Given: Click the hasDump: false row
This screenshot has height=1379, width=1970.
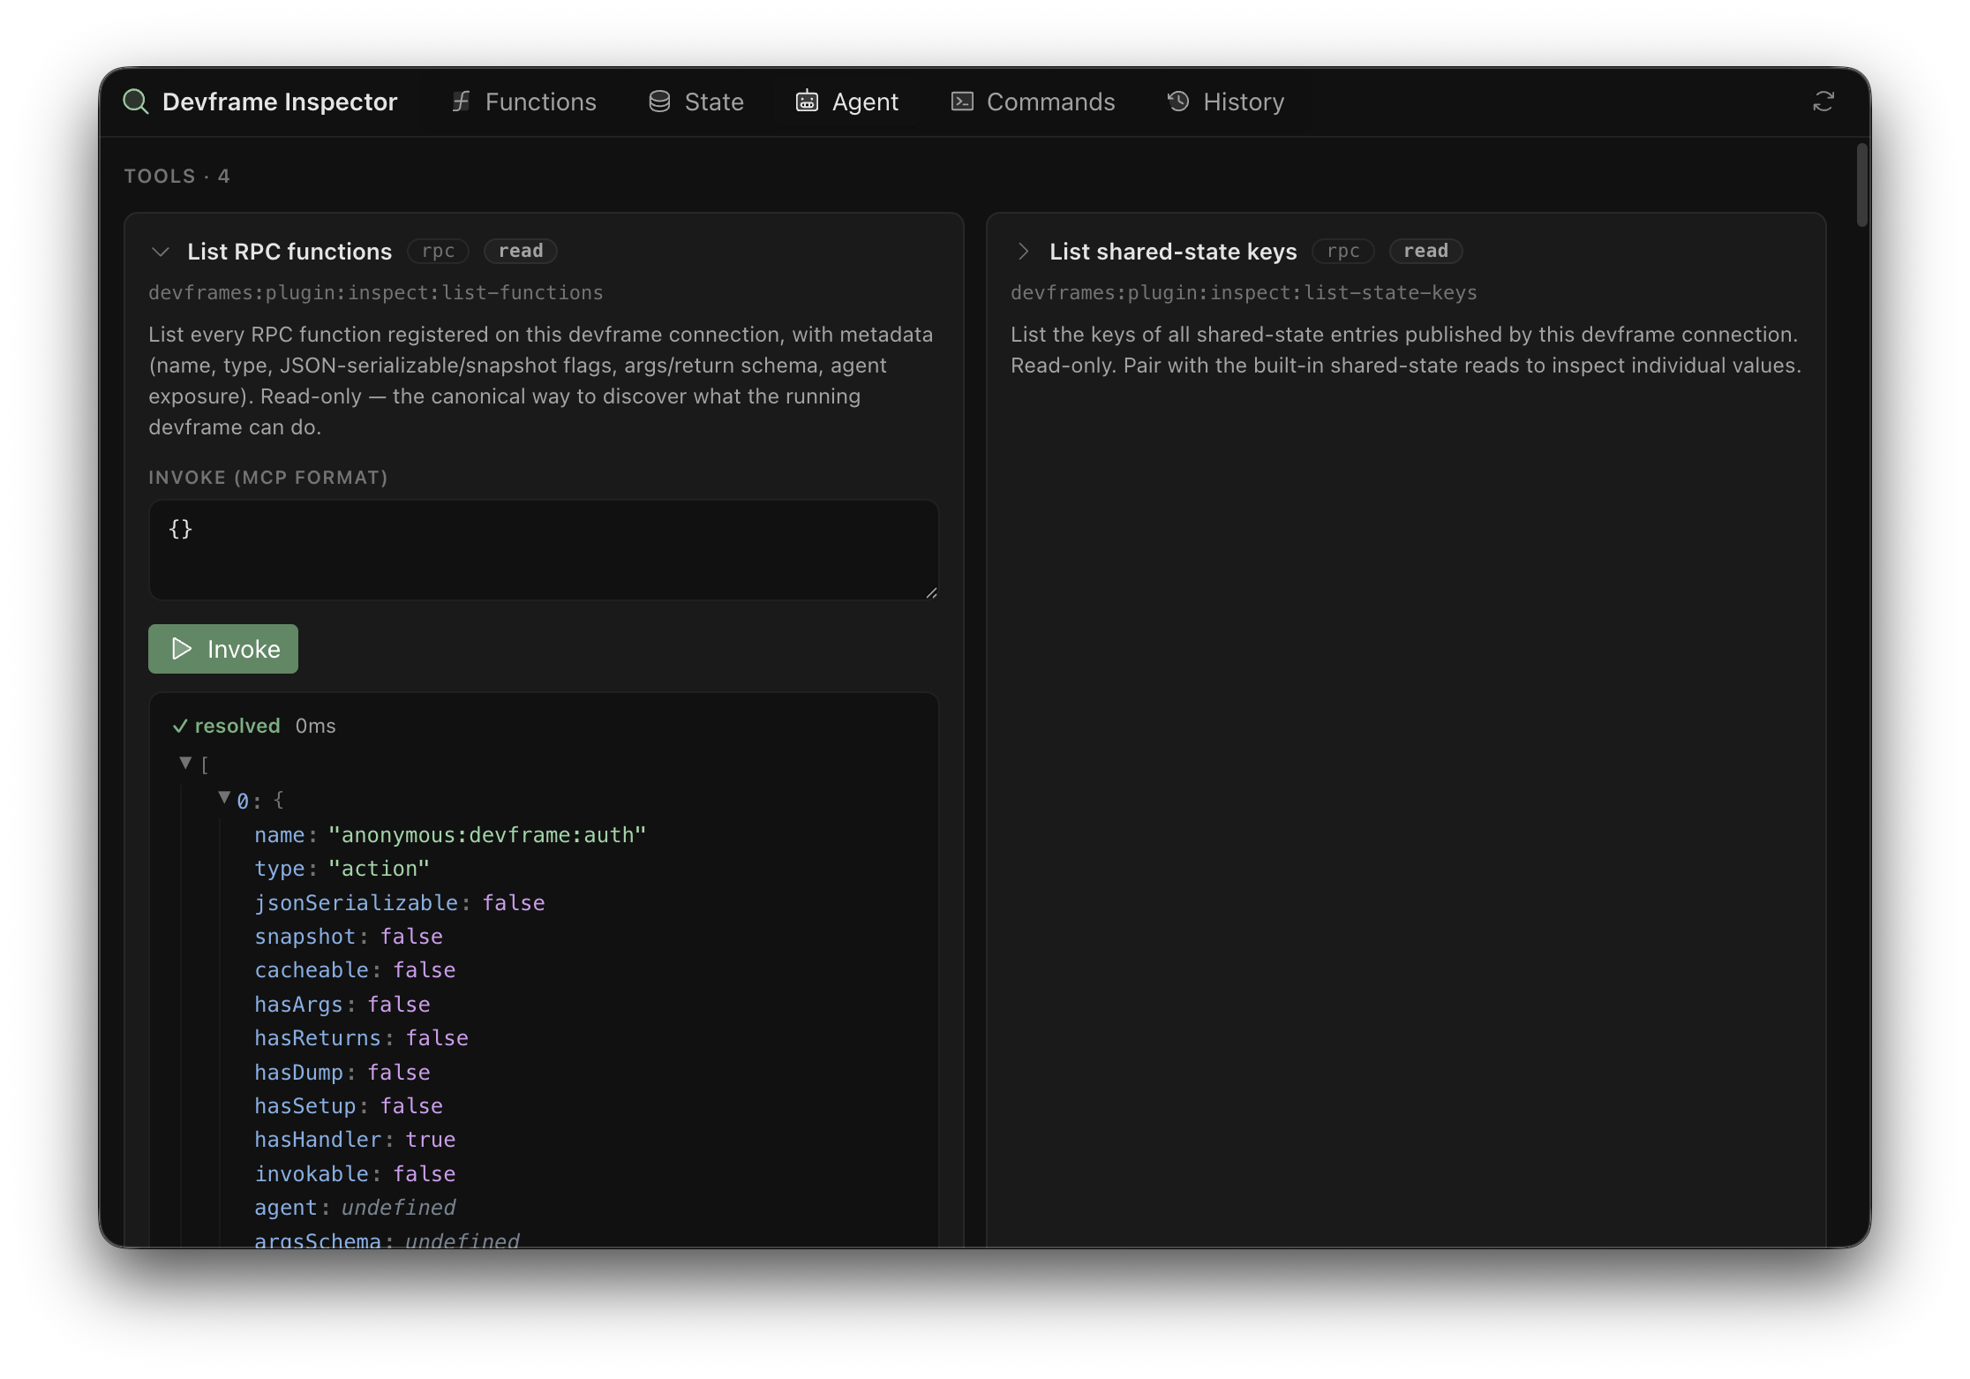Looking at the screenshot, I should tap(342, 1073).
